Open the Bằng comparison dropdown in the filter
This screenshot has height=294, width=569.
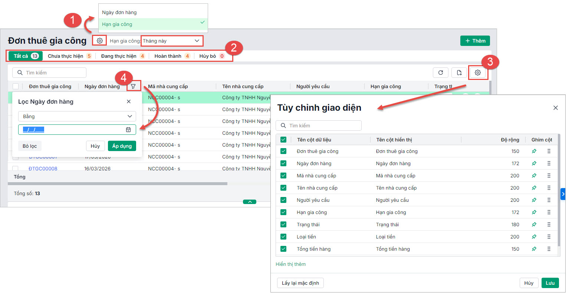pyautogui.click(x=77, y=116)
